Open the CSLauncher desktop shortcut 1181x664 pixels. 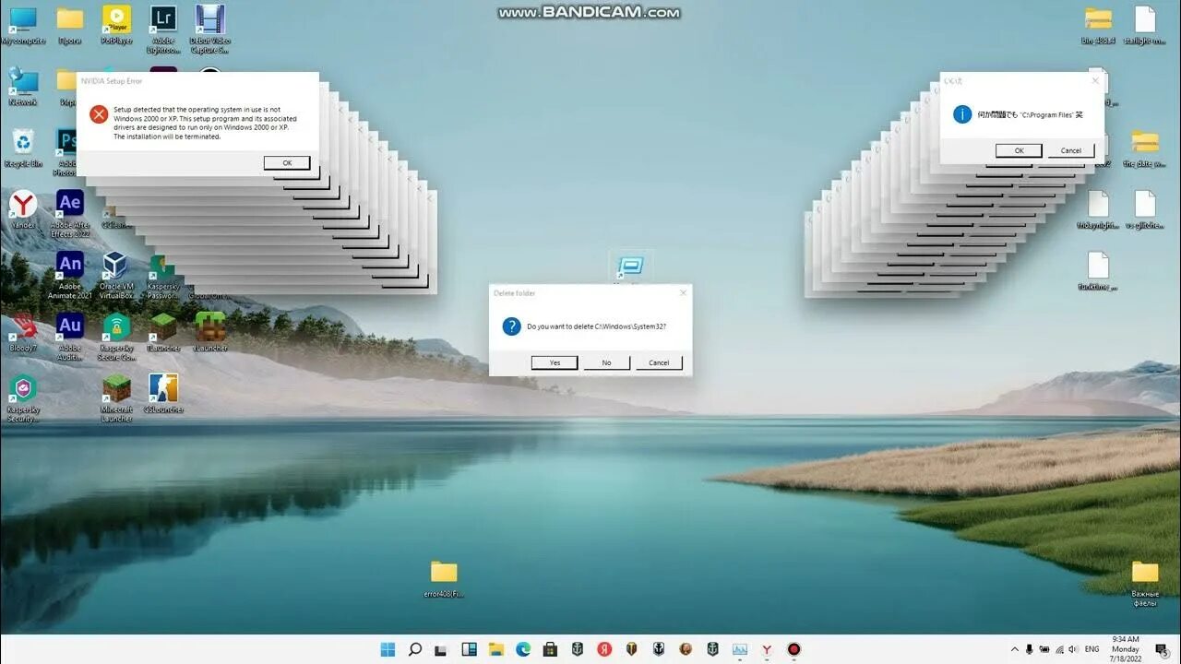163,394
